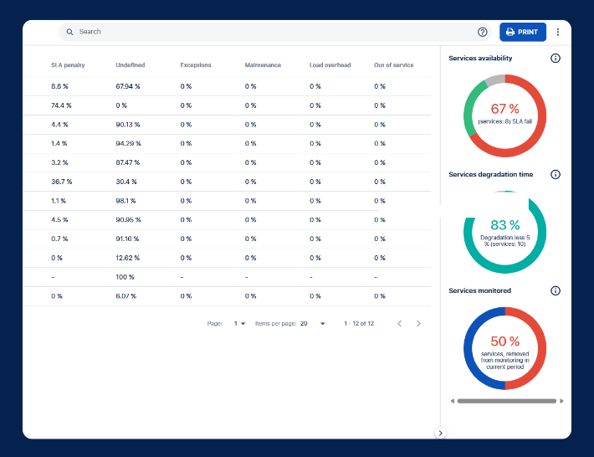Go to the previous page arrow

click(x=399, y=323)
